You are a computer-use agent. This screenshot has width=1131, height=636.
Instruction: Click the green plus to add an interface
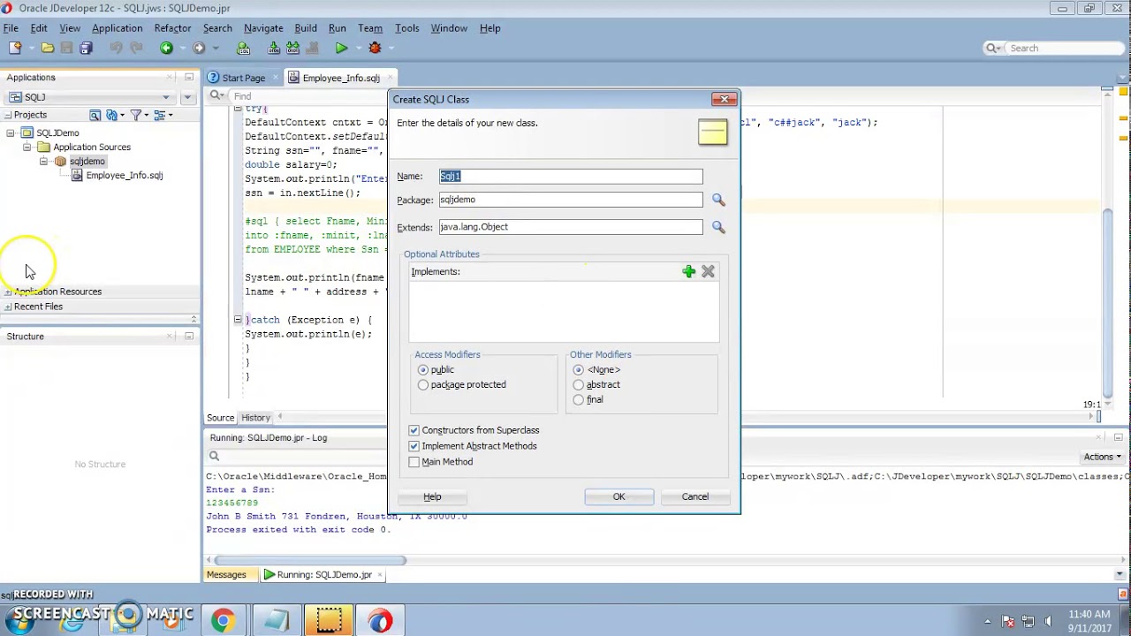pyautogui.click(x=688, y=271)
